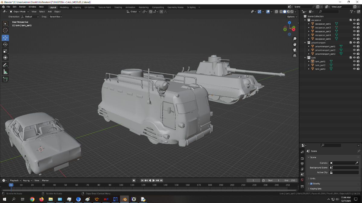Pick the Measure tool

point(5,72)
